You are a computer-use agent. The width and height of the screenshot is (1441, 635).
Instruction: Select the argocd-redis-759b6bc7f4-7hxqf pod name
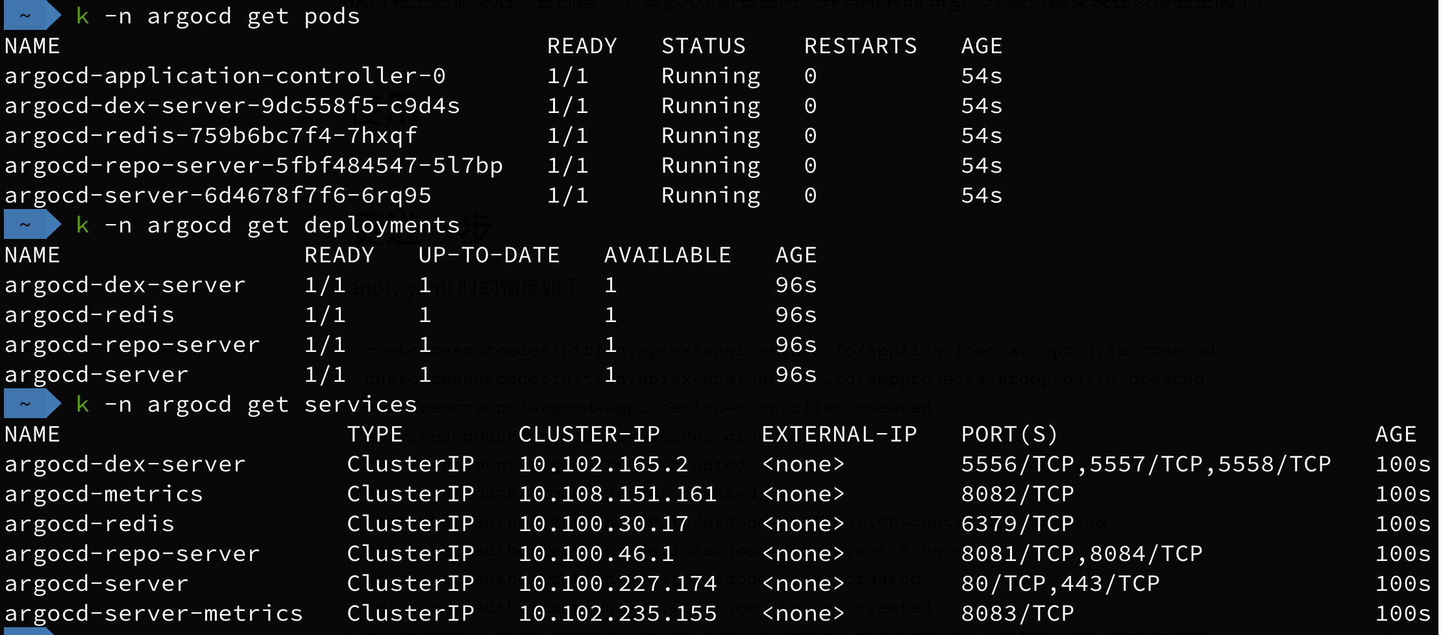pyautogui.click(x=210, y=136)
